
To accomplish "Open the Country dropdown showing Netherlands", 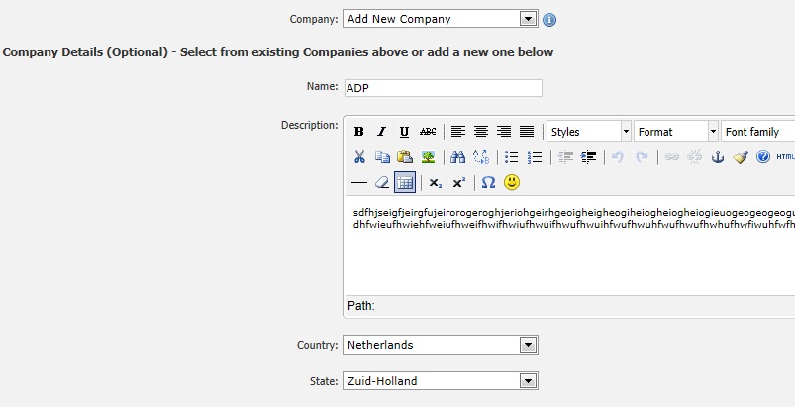I will [441, 345].
